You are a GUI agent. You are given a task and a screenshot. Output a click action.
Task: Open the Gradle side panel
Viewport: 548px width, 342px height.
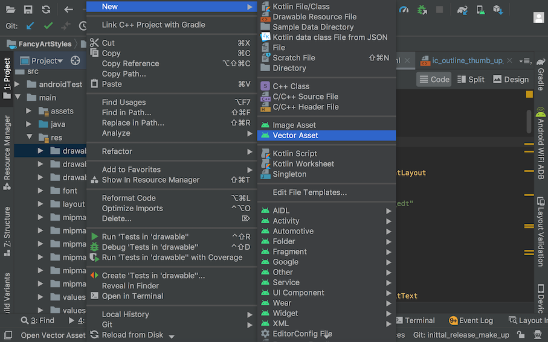point(541,74)
